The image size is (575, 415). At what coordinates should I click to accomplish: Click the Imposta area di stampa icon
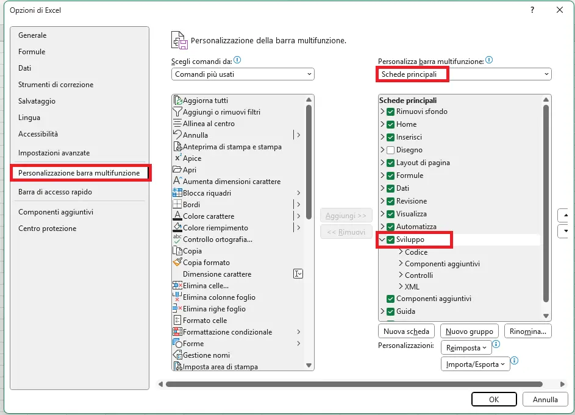click(x=177, y=366)
